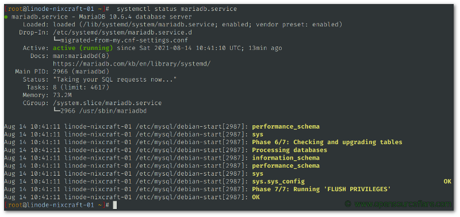Click the right-aligned yellow OK on the sys.sys_config line
This screenshot has height=217, width=460.
(x=447, y=181)
